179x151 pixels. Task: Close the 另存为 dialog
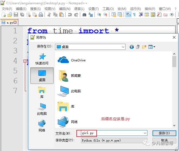174,37
